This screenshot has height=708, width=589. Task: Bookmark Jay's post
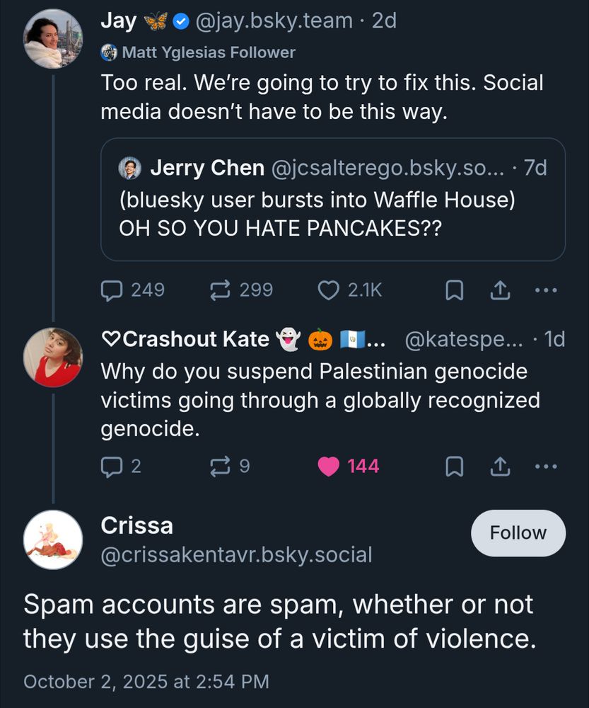455,290
